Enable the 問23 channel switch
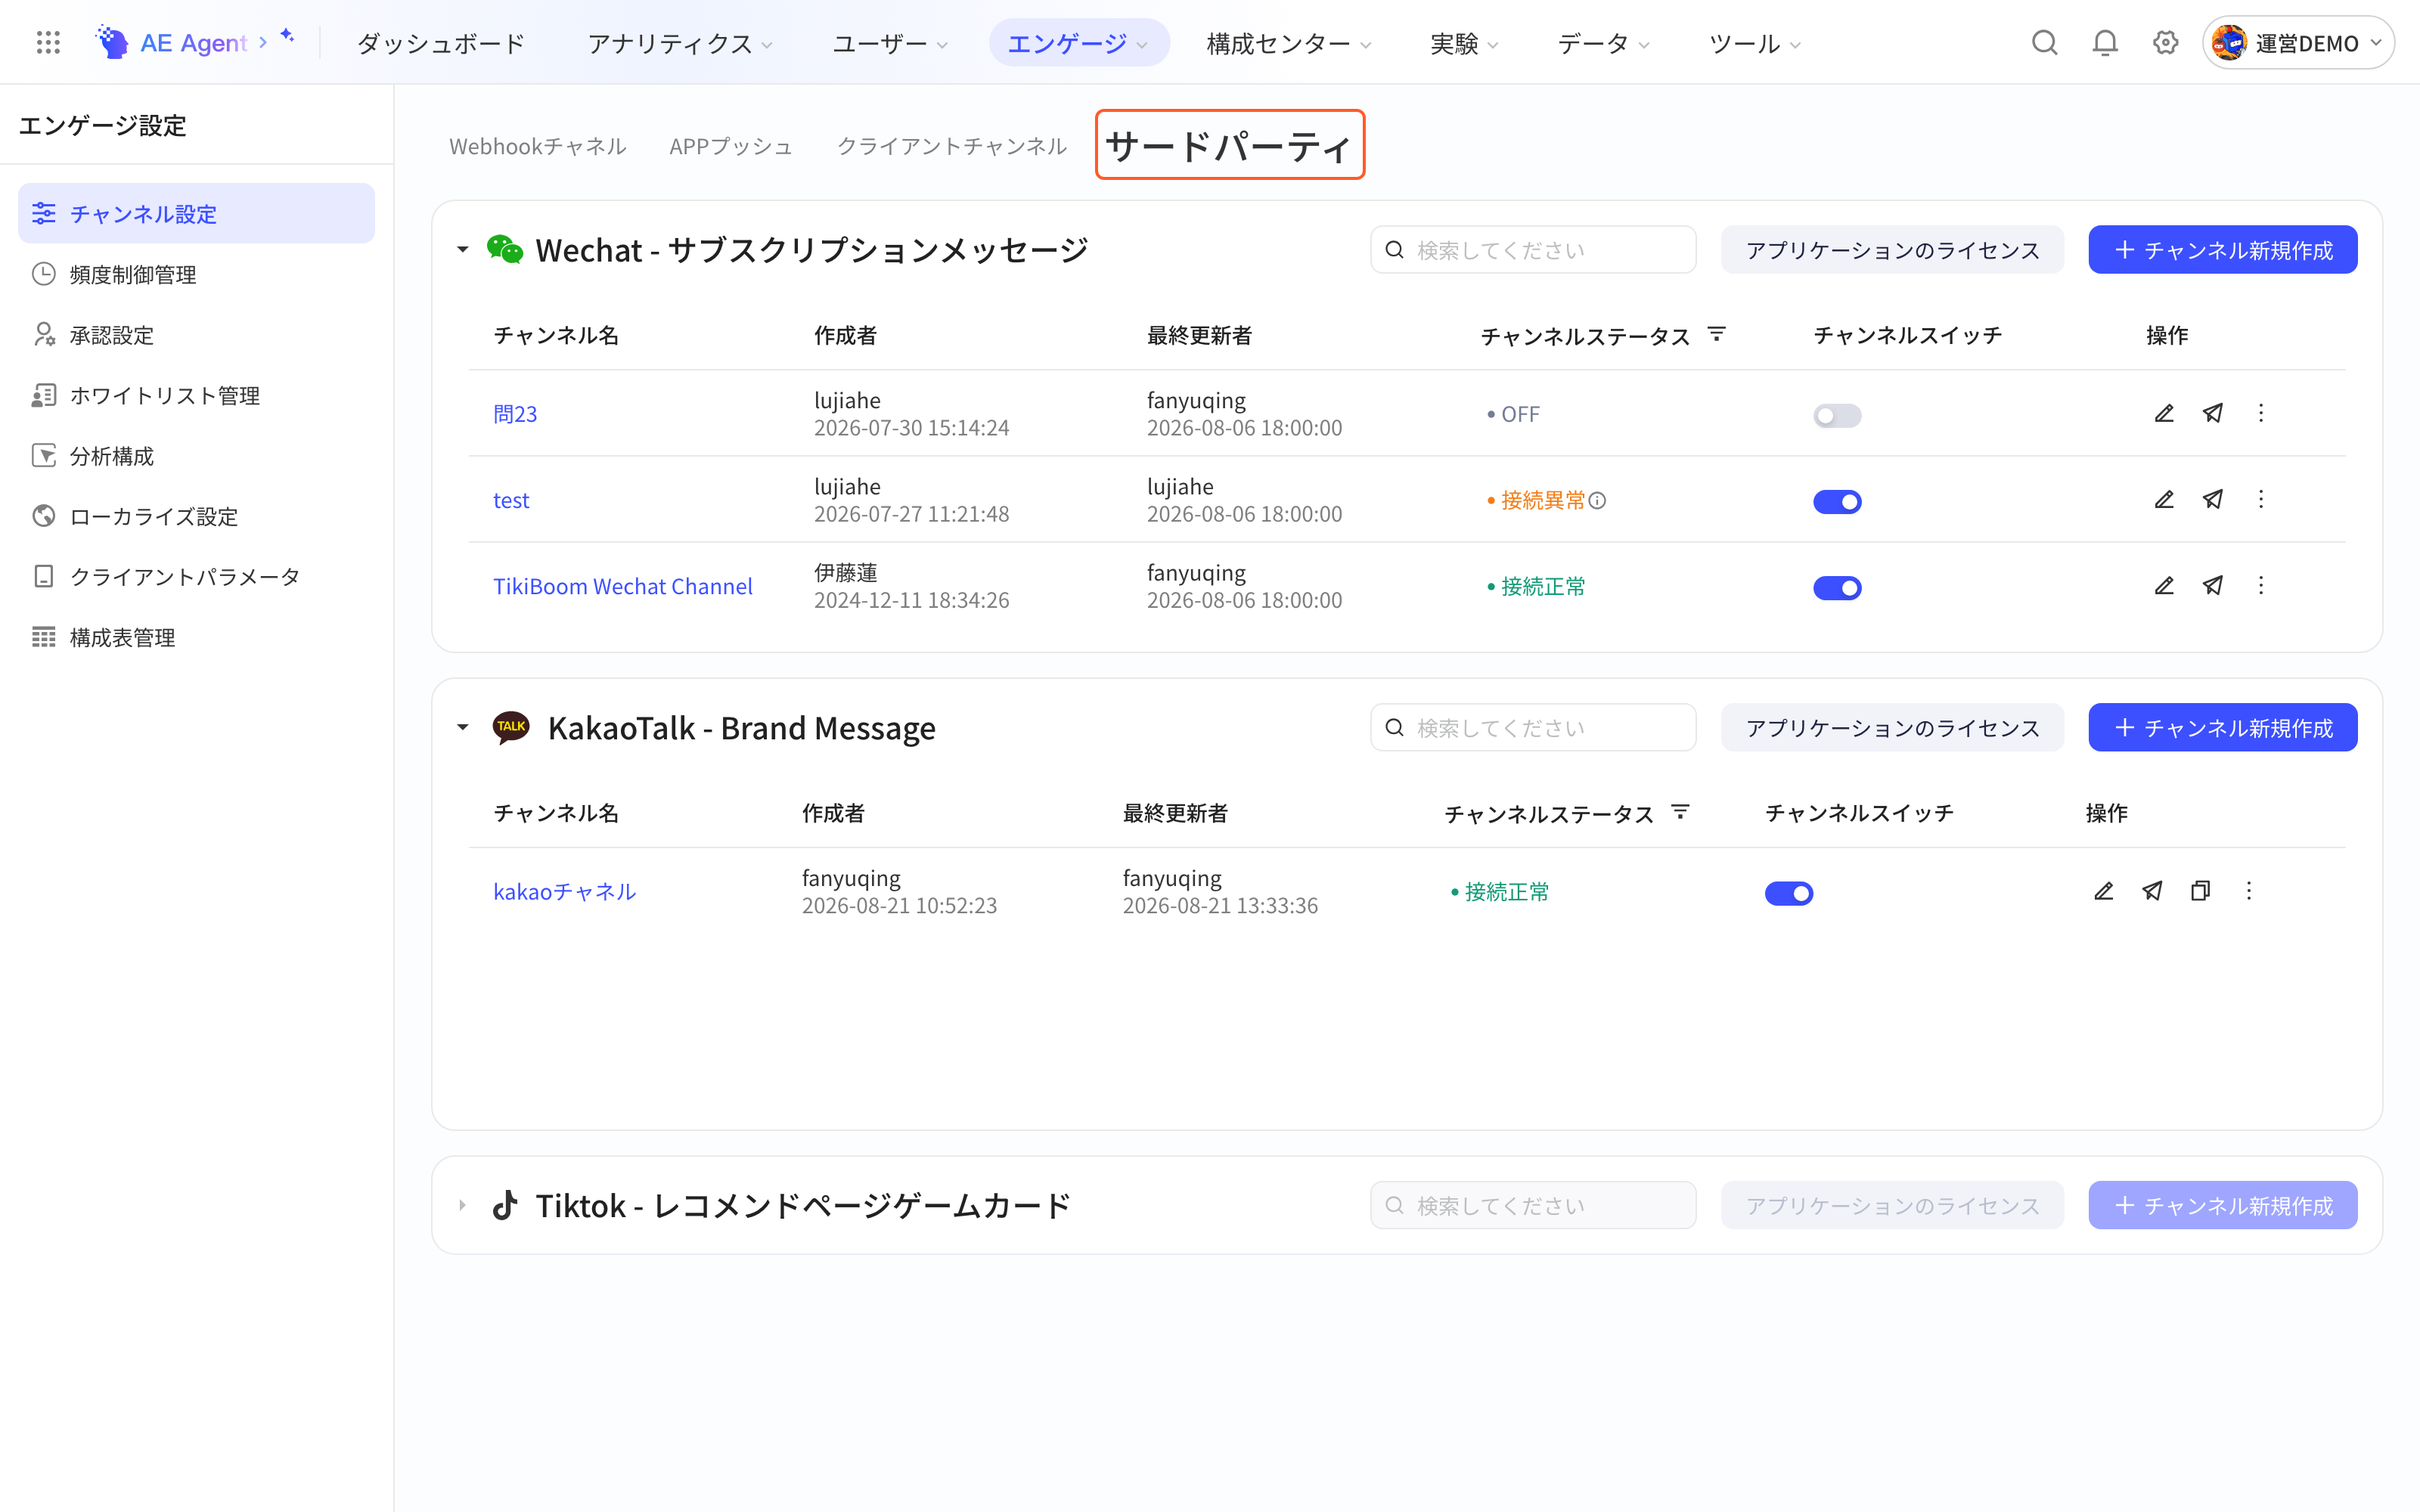The width and height of the screenshot is (2420, 1512). [x=1837, y=415]
